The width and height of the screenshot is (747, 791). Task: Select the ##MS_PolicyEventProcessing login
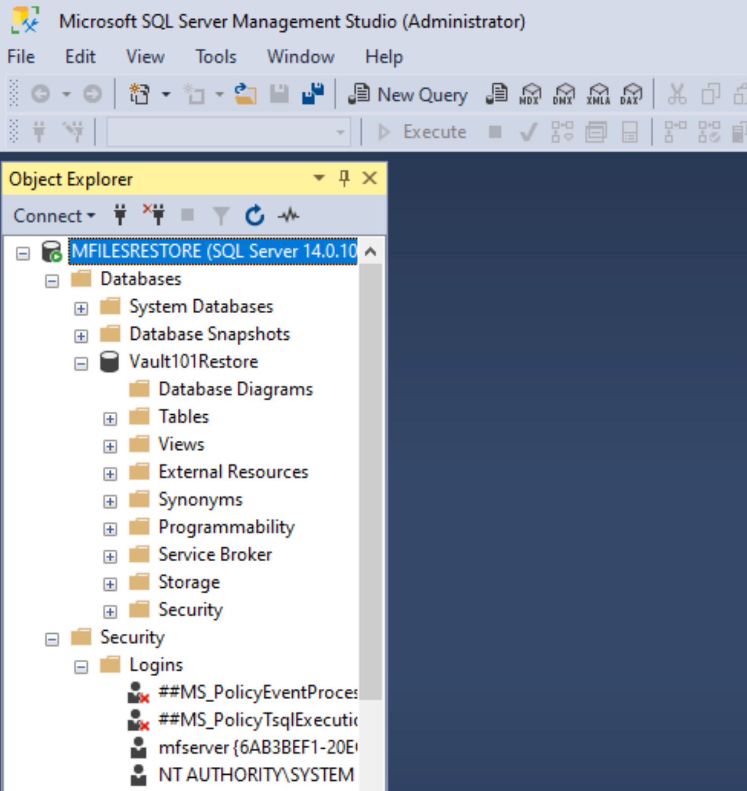[258, 692]
